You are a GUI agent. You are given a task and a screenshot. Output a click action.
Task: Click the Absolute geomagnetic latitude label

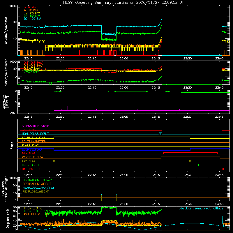[201, 208]
